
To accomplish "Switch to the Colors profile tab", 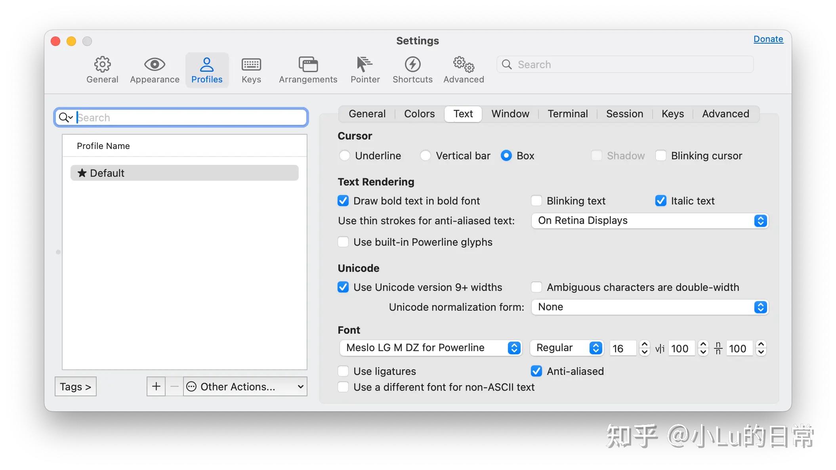I will pyautogui.click(x=419, y=114).
